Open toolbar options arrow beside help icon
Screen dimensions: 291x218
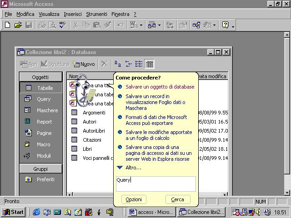(x=233, y=26)
